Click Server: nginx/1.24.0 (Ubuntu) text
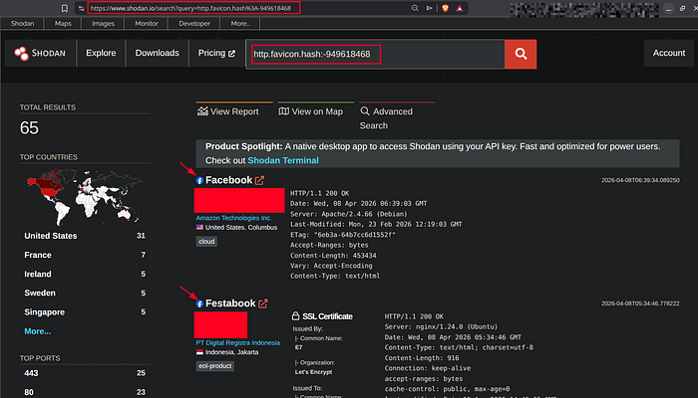This screenshot has height=398, width=698. [441, 327]
